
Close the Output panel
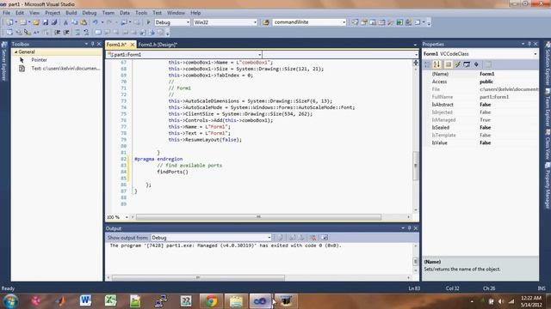[416, 228]
